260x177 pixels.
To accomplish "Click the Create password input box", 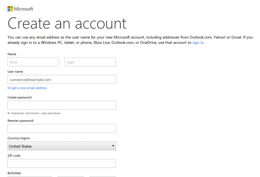I will tap(61, 105).
